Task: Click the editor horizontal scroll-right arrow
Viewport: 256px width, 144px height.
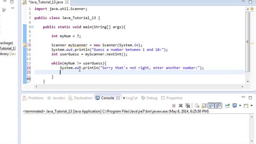Action: coord(242,87)
